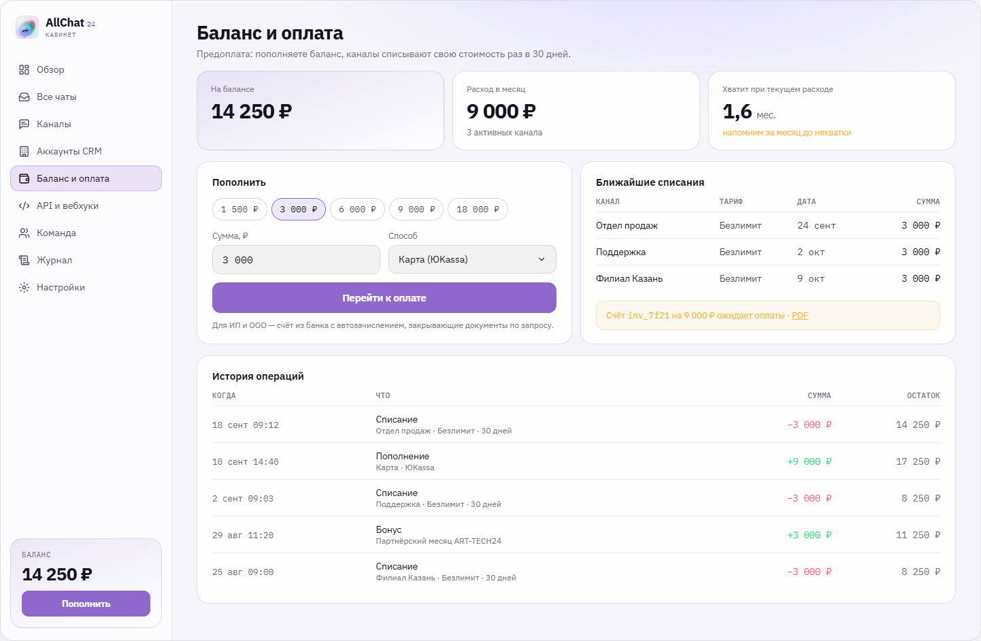
Task: Click the 9 окт charge date
Action: (811, 278)
